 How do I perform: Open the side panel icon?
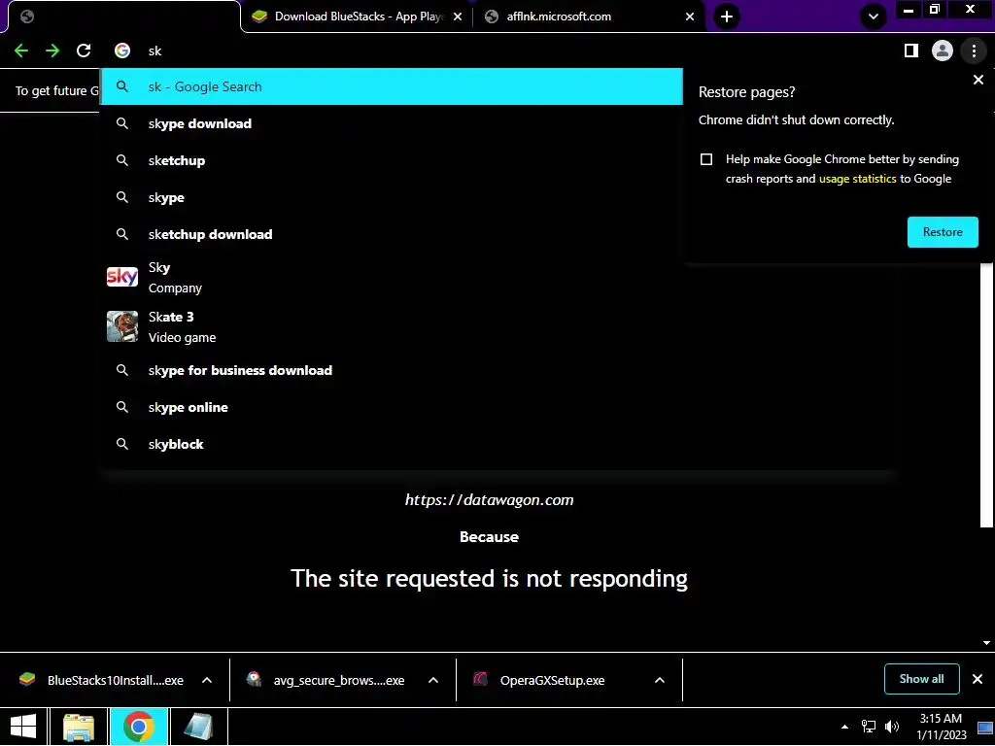(x=911, y=51)
